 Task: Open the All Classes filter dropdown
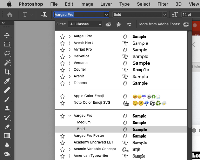pyautogui.click(x=85, y=24)
